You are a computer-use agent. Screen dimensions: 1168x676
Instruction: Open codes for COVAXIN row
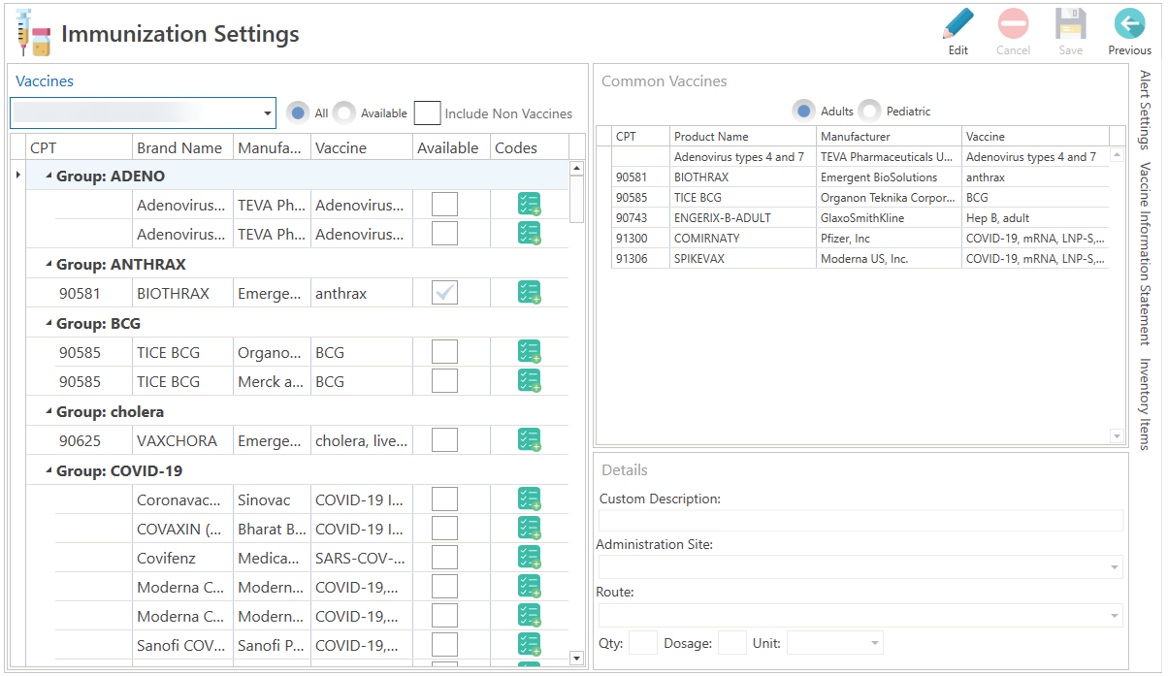point(529,529)
